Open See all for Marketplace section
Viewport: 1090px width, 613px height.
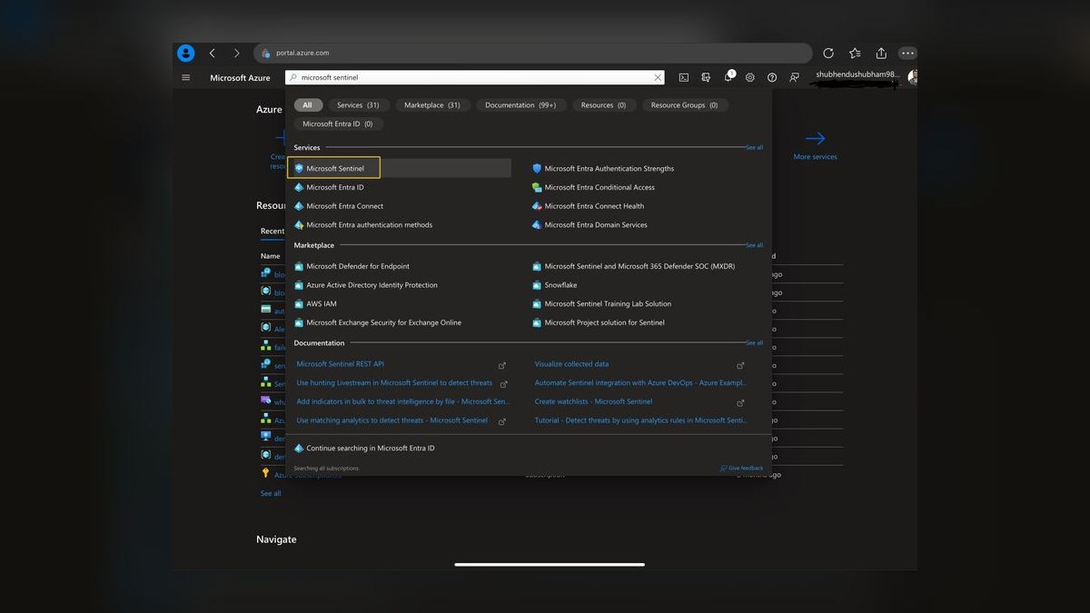[754, 245]
